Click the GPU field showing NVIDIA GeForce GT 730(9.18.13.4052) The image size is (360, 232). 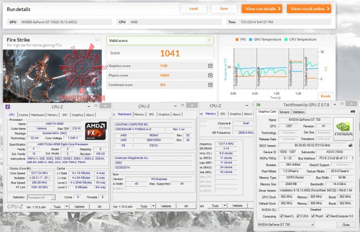(x=65, y=22)
